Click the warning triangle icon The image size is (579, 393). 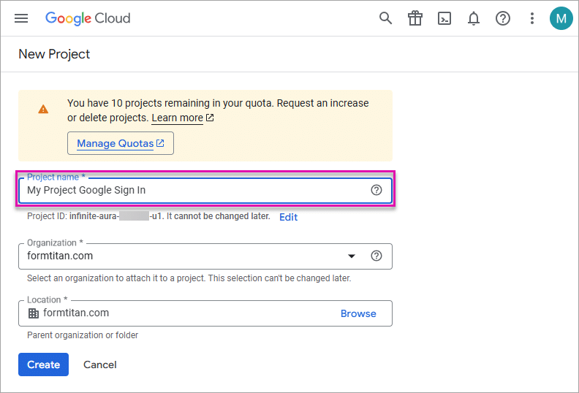44,109
